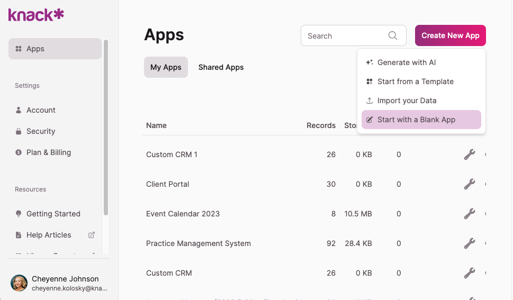Open wrench settings for Custom CRM 1
Image resolution: width=513 pixels, height=300 pixels.
(469, 154)
